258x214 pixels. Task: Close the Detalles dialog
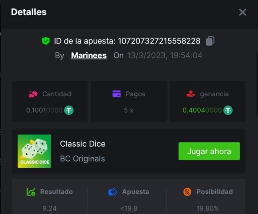coord(242,12)
